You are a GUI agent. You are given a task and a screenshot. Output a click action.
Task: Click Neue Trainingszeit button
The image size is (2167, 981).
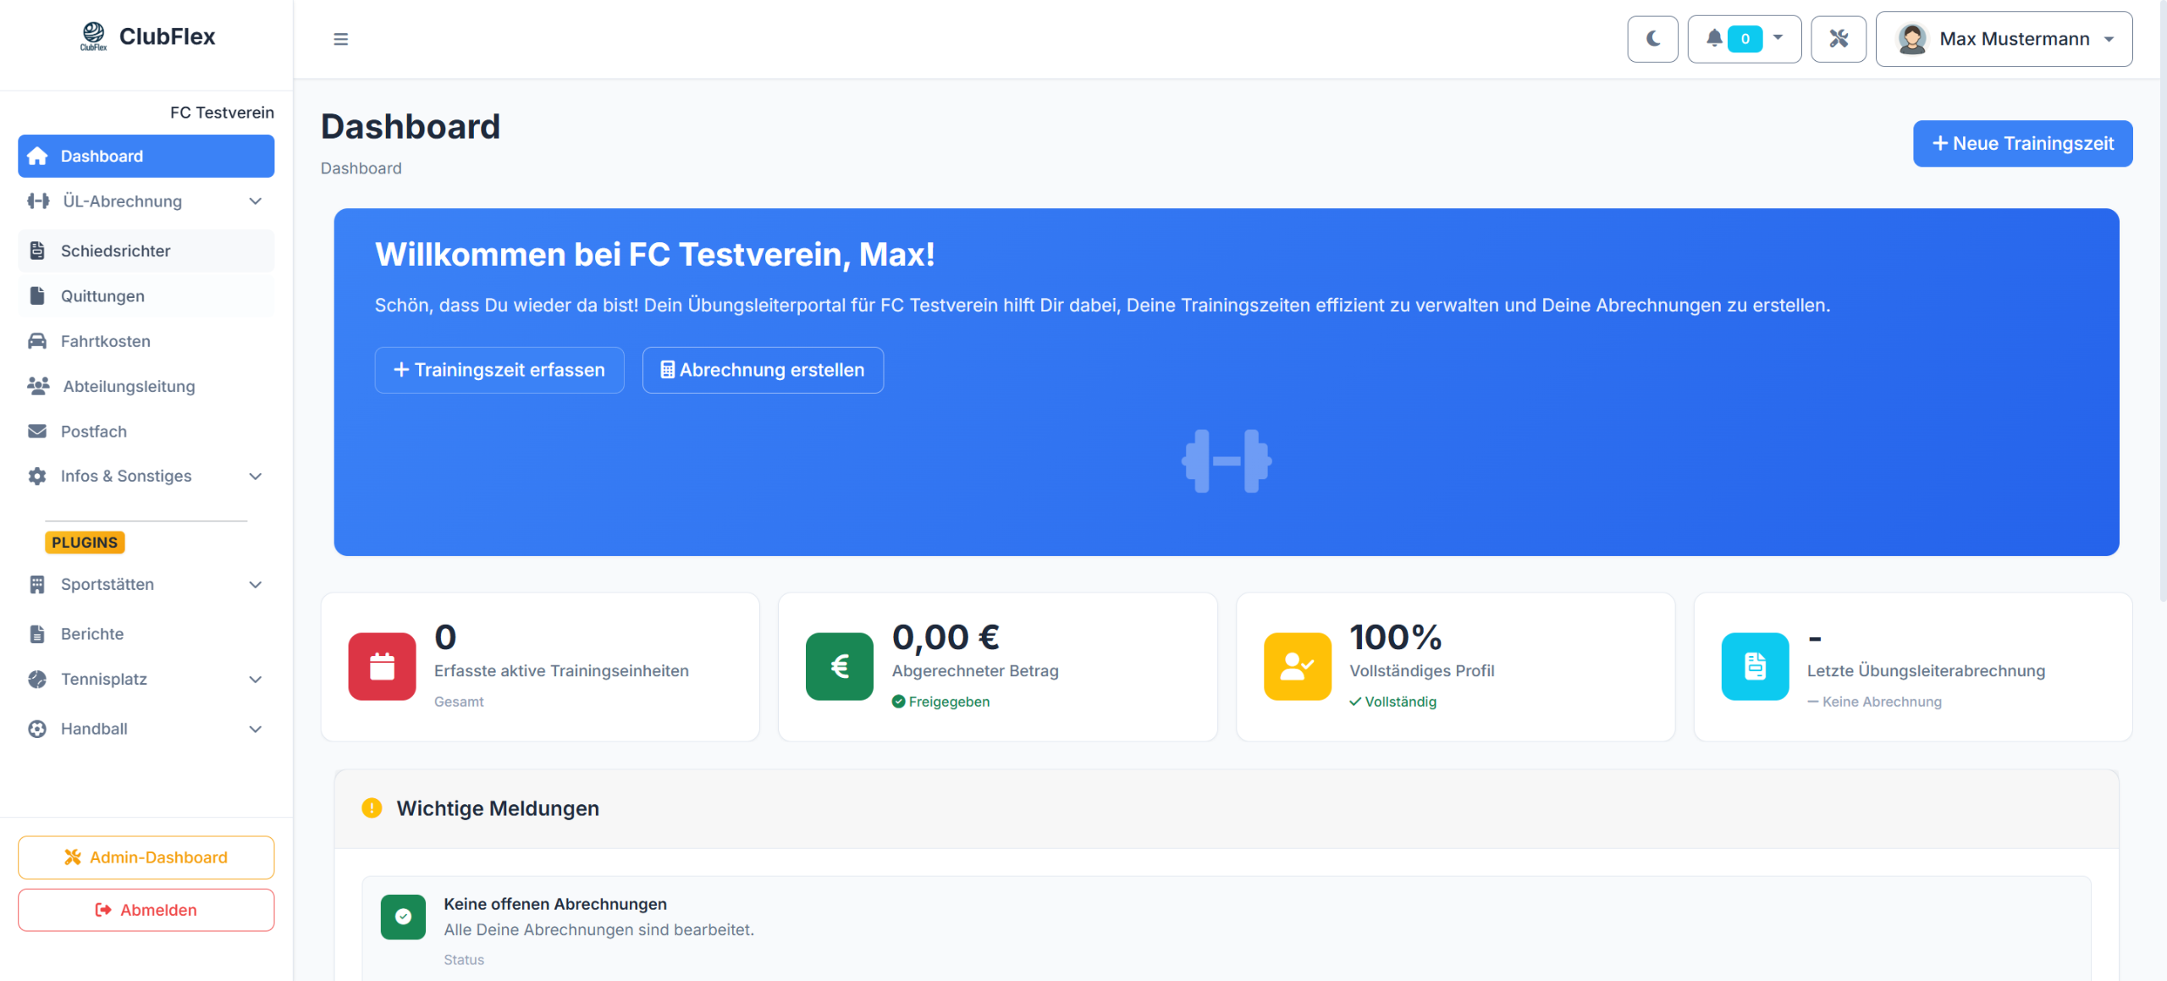click(x=2023, y=144)
